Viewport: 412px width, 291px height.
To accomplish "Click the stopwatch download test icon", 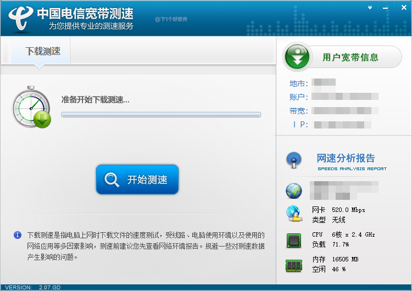I will [x=31, y=107].
